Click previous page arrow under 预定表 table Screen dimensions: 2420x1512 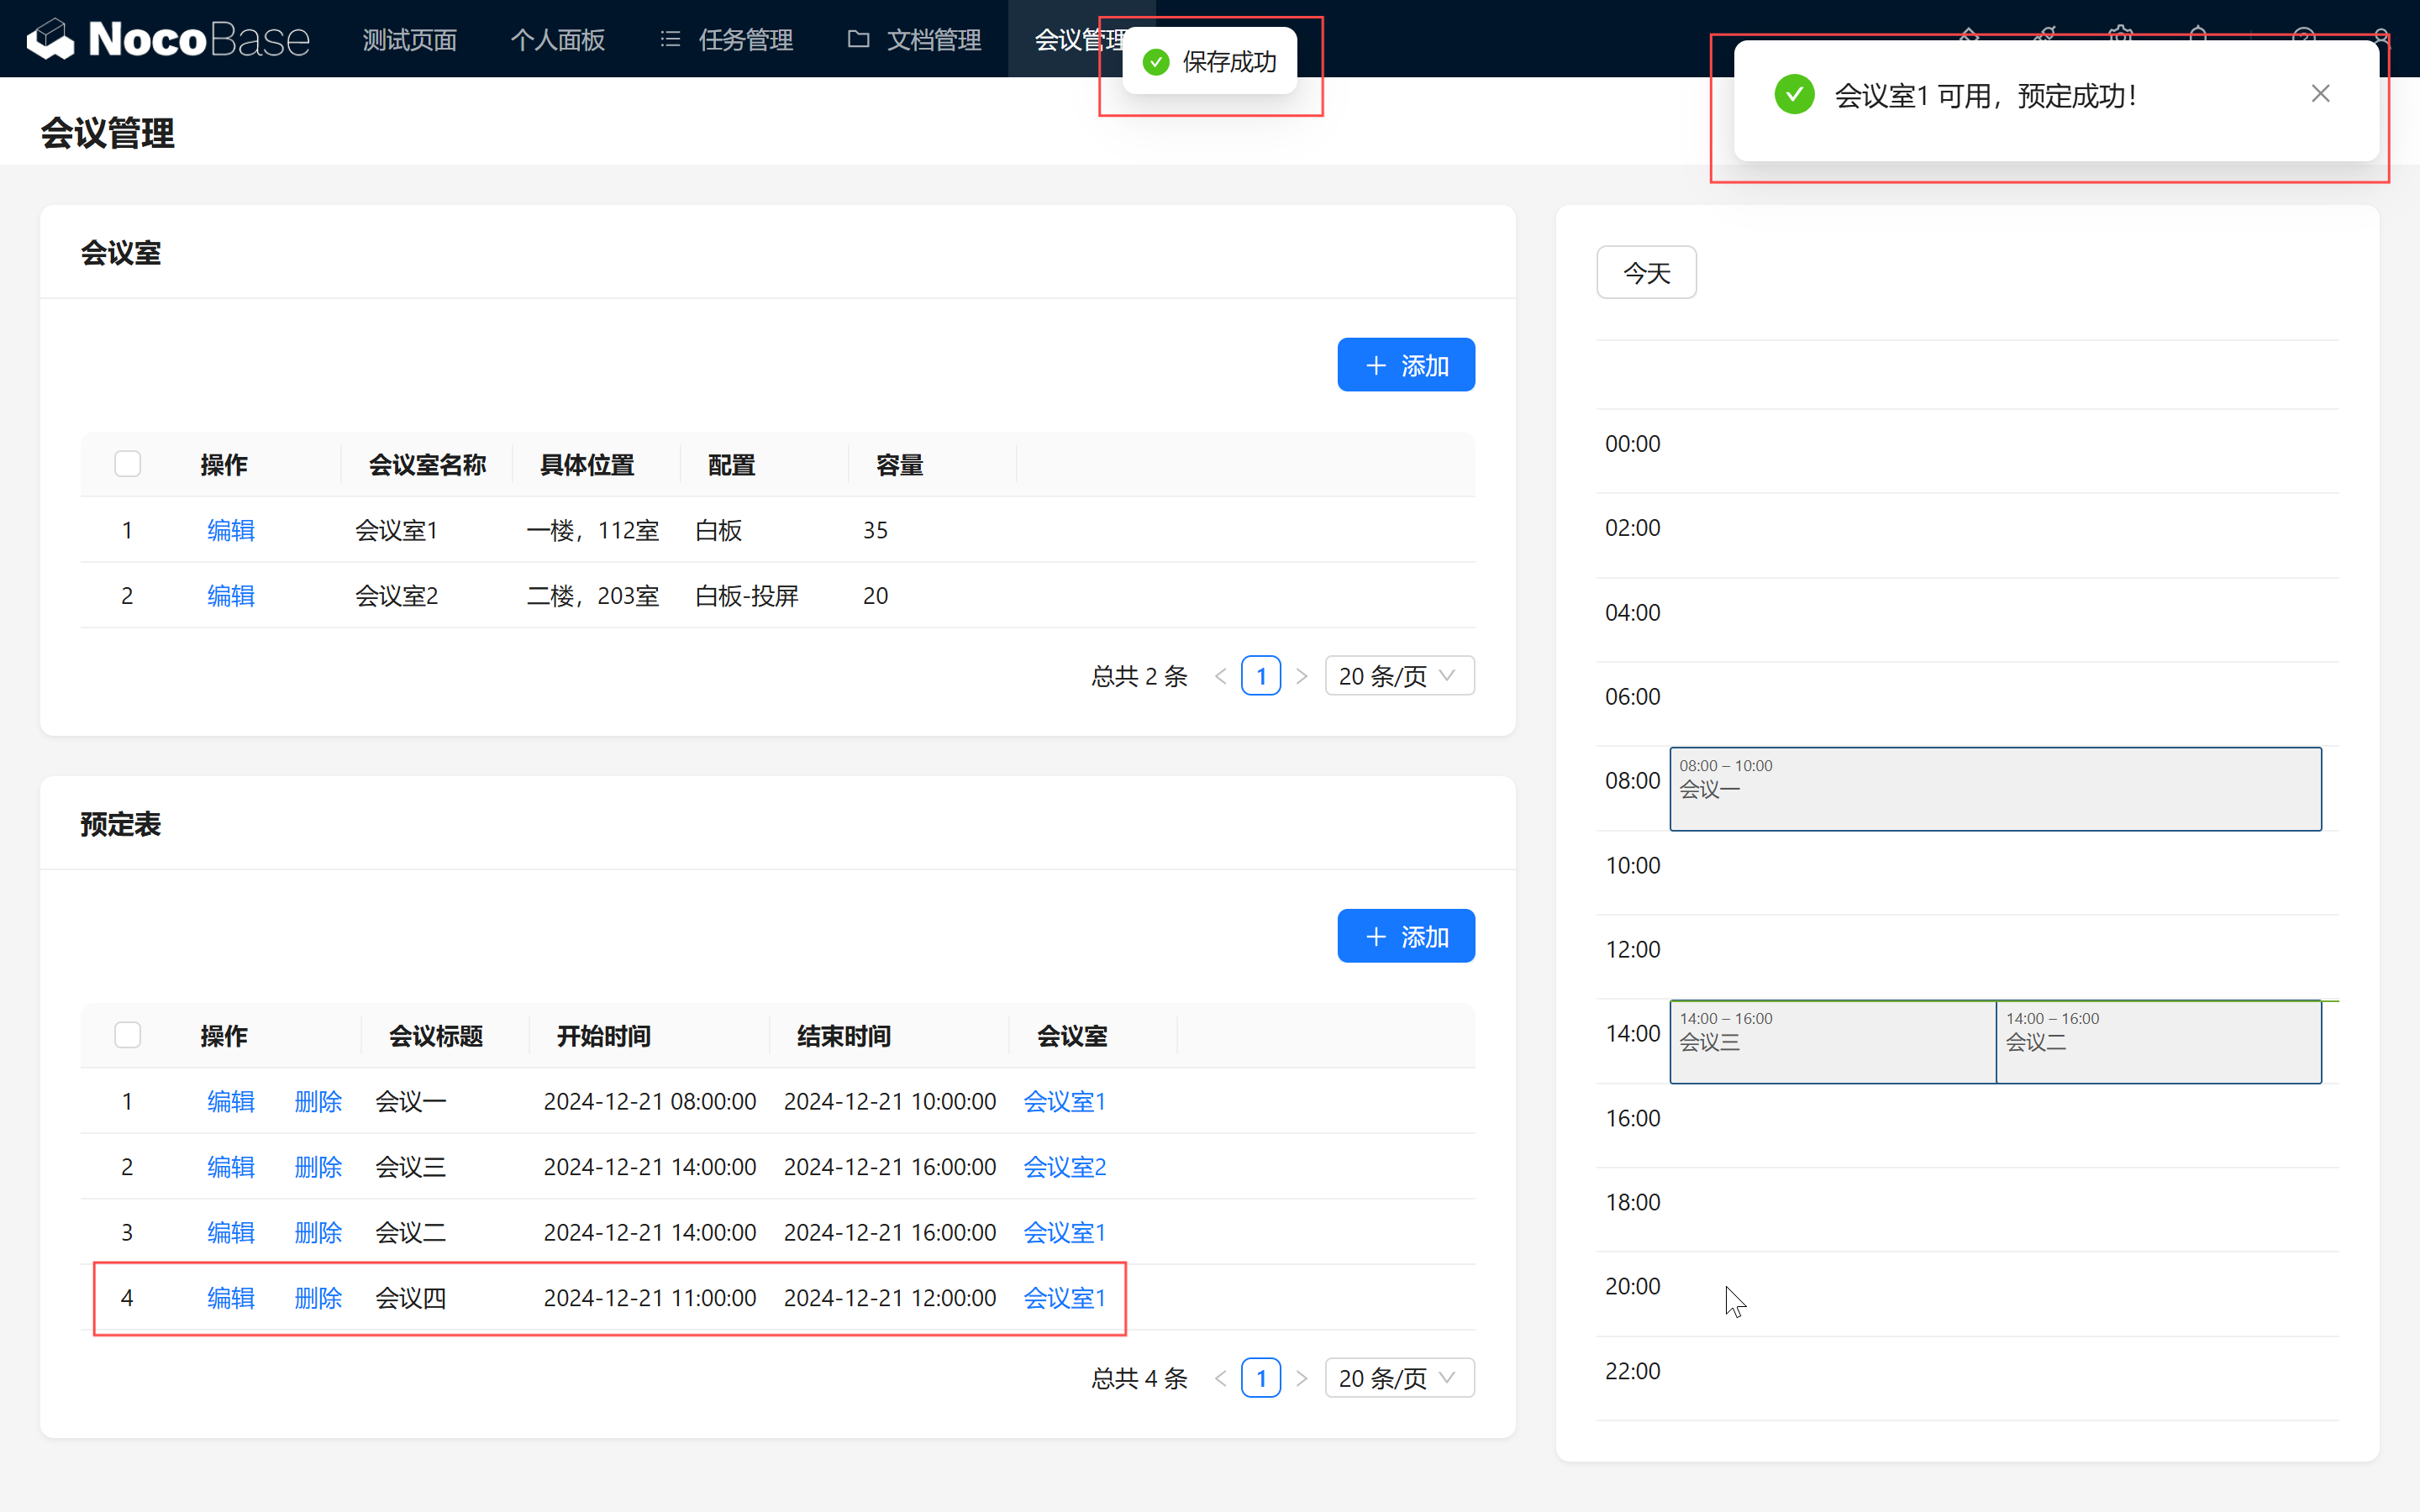coord(1220,1379)
